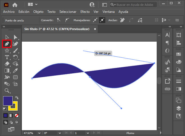Viewport: 185px width, 136px height.
Task: Select the Zoom magnifier tool
Action: [7, 91]
